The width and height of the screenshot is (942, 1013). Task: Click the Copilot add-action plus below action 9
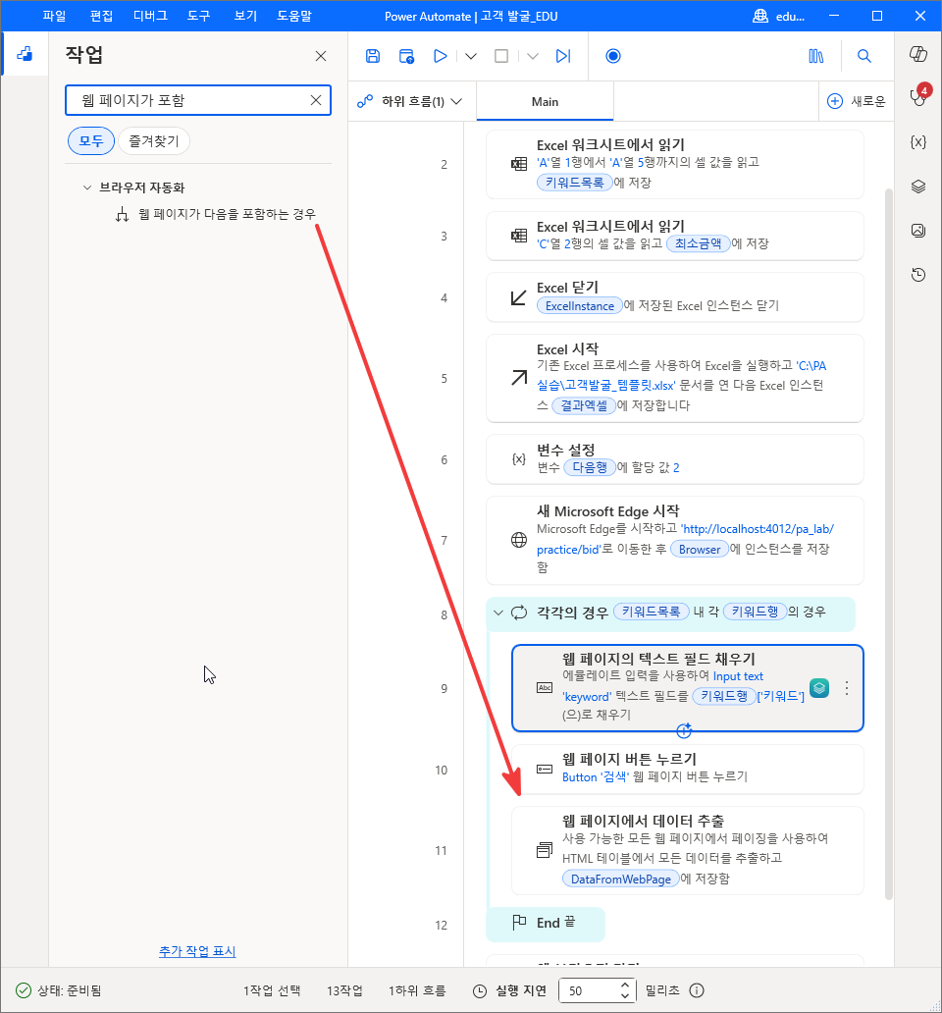pyautogui.click(x=684, y=730)
